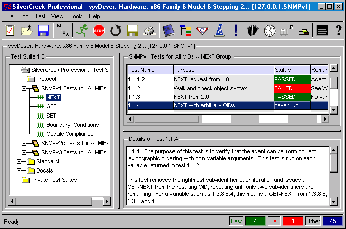Click the blue floppy disk save icon
The image size is (346, 229).
tap(43, 31)
